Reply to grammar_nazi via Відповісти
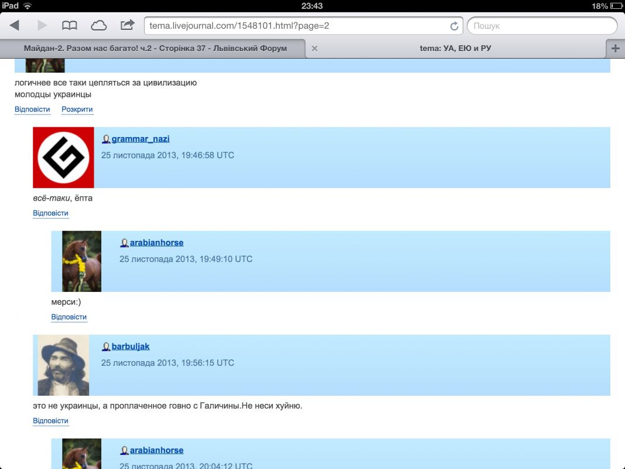 click(x=51, y=213)
